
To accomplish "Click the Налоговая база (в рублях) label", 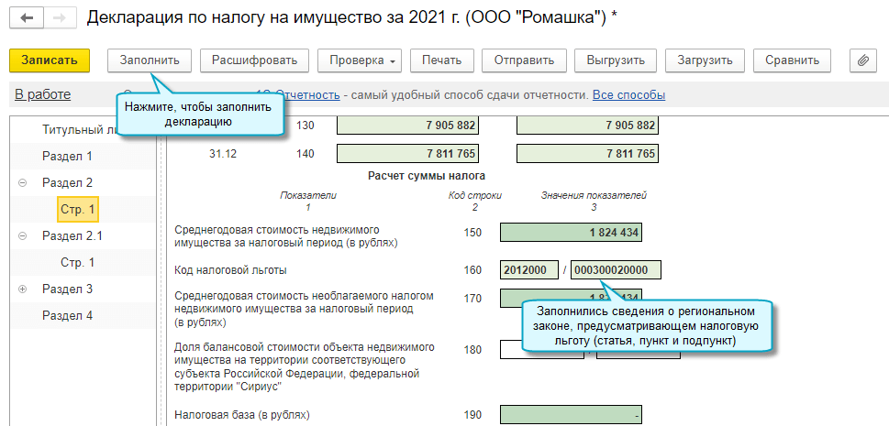I will pyautogui.click(x=242, y=415).
